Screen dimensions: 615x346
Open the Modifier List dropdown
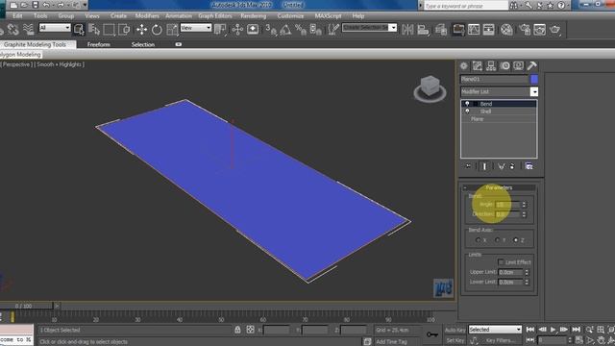534,92
